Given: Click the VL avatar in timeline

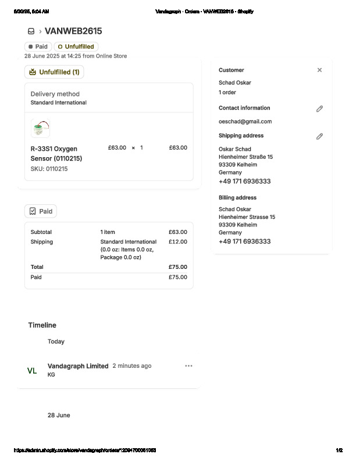Looking at the screenshot, I should 32,371.
